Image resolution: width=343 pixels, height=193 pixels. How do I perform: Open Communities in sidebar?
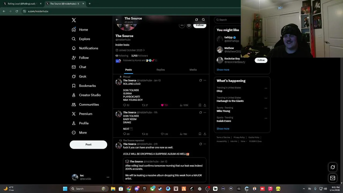[85, 105]
